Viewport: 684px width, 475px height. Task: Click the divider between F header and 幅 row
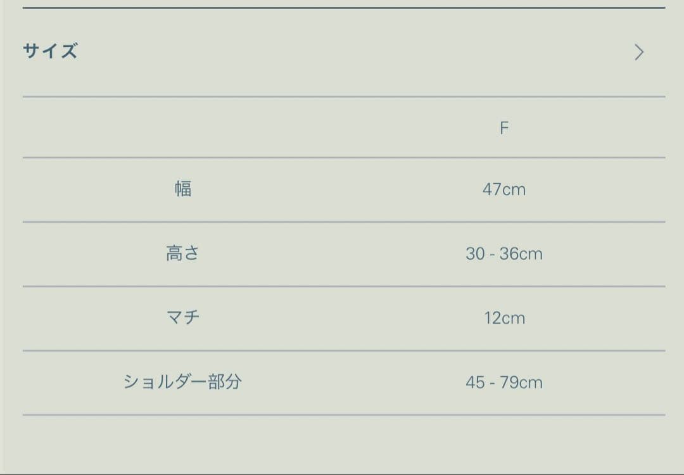pos(344,158)
